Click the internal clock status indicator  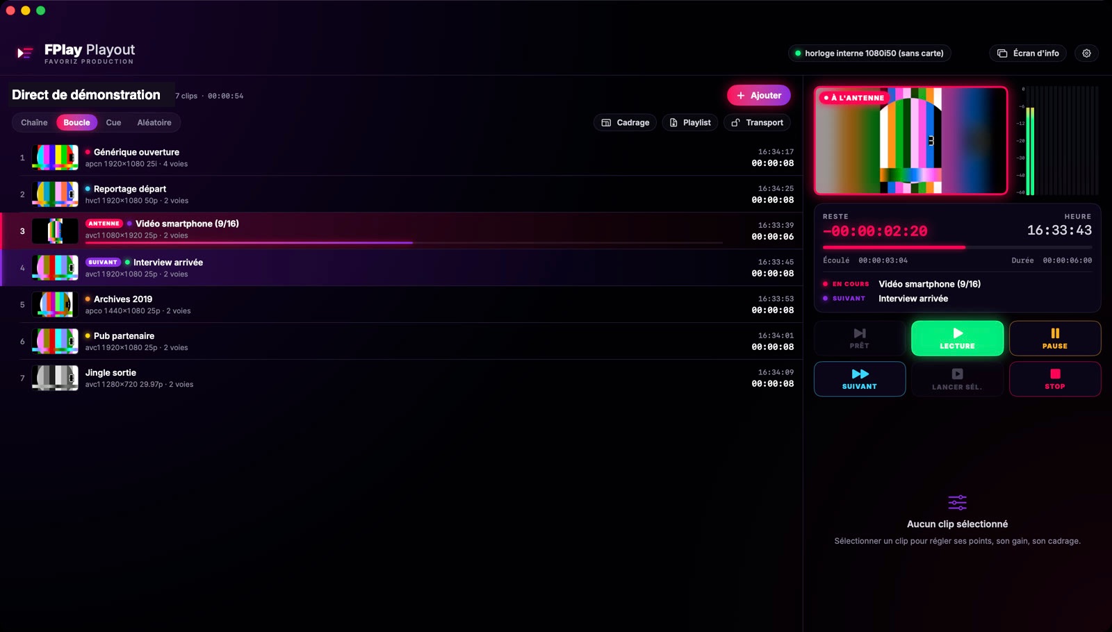[x=869, y=53]
